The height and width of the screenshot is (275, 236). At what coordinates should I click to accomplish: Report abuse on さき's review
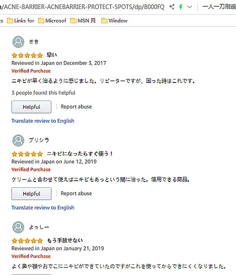point(76,106)
